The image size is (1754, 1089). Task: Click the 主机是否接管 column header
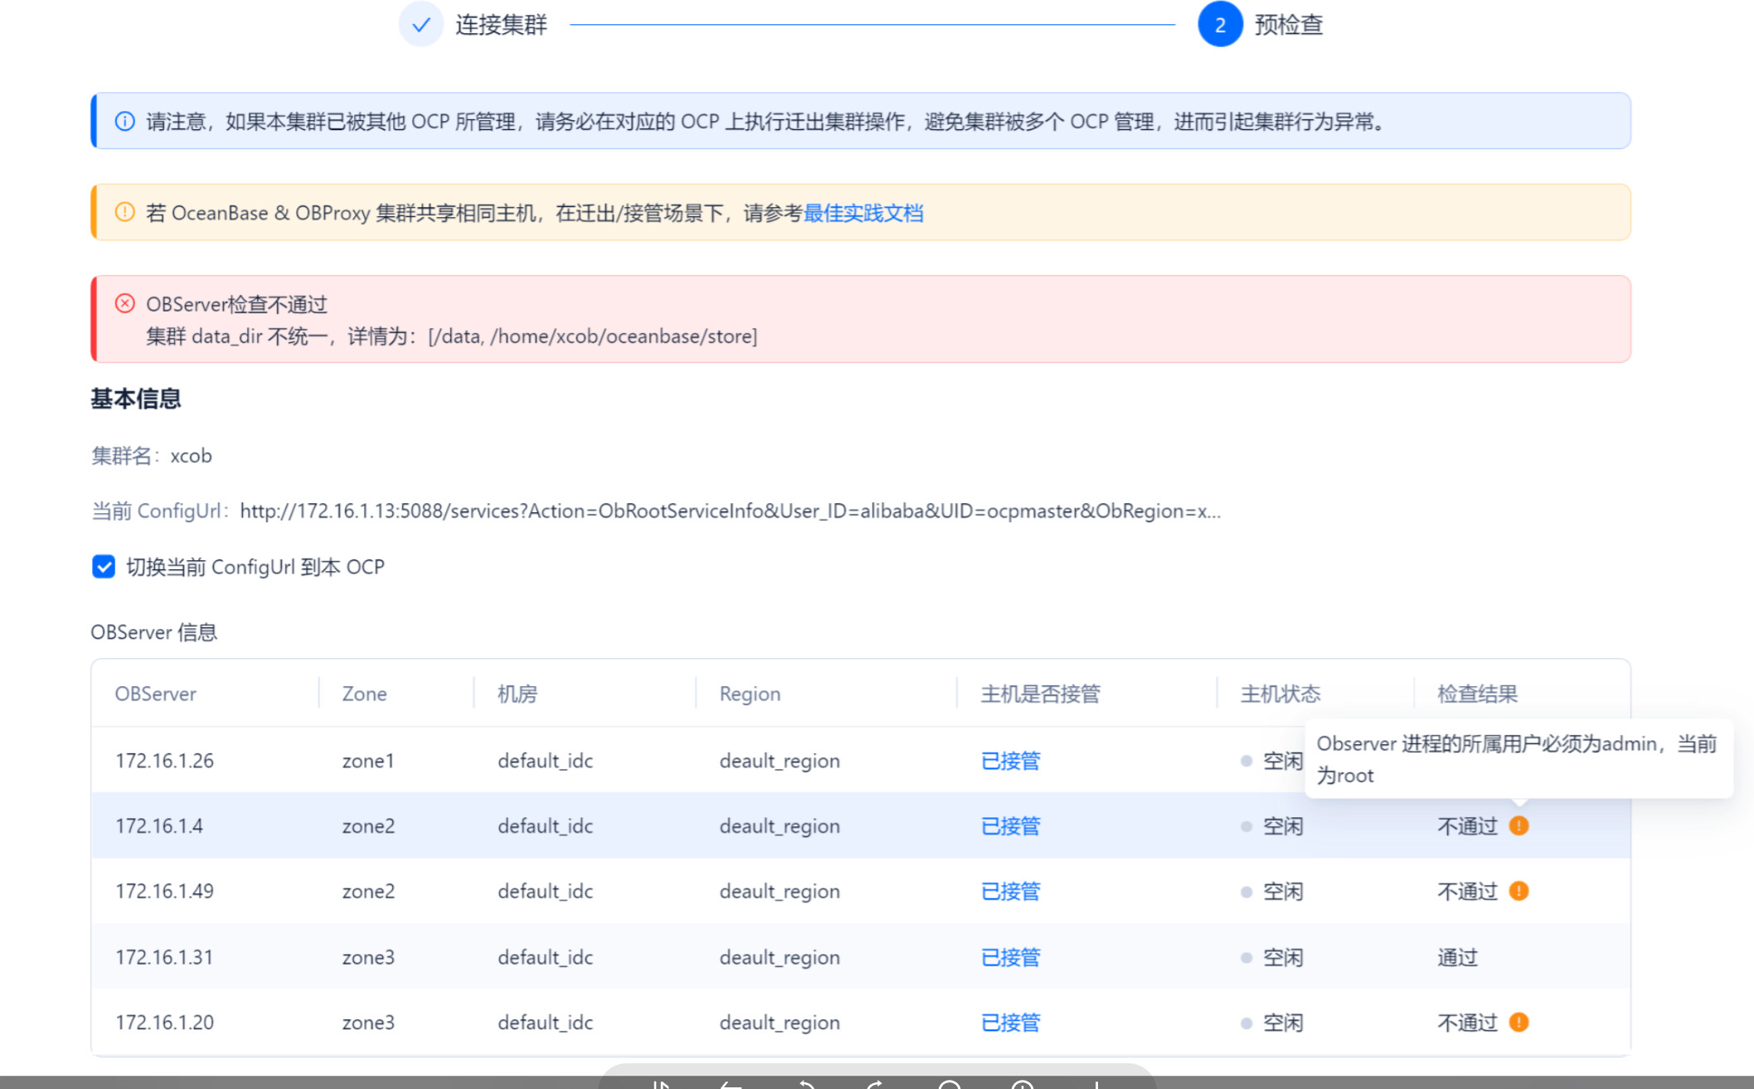pyautogui.click(x=1040, y=694)
